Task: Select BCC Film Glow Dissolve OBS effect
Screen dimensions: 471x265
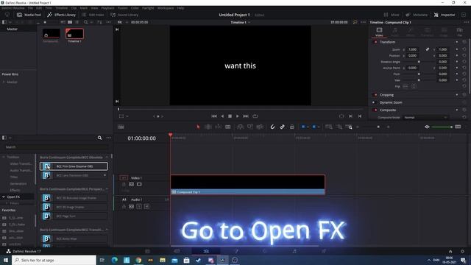Action: (74, 166)
